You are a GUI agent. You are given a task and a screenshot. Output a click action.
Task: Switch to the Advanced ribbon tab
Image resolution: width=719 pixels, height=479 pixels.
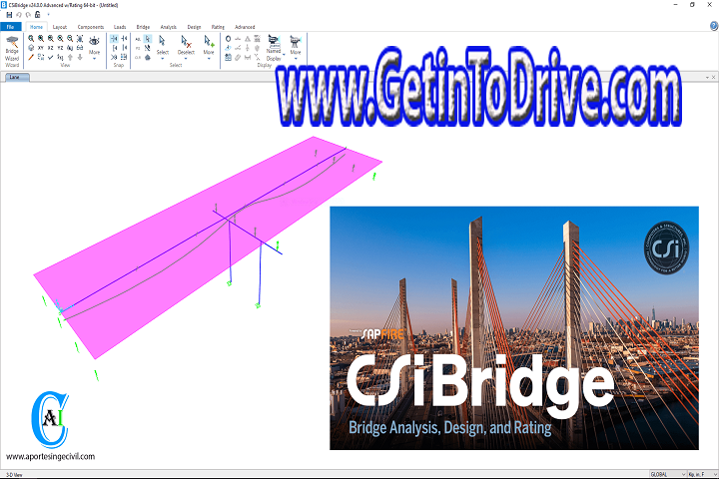(245, 27)
